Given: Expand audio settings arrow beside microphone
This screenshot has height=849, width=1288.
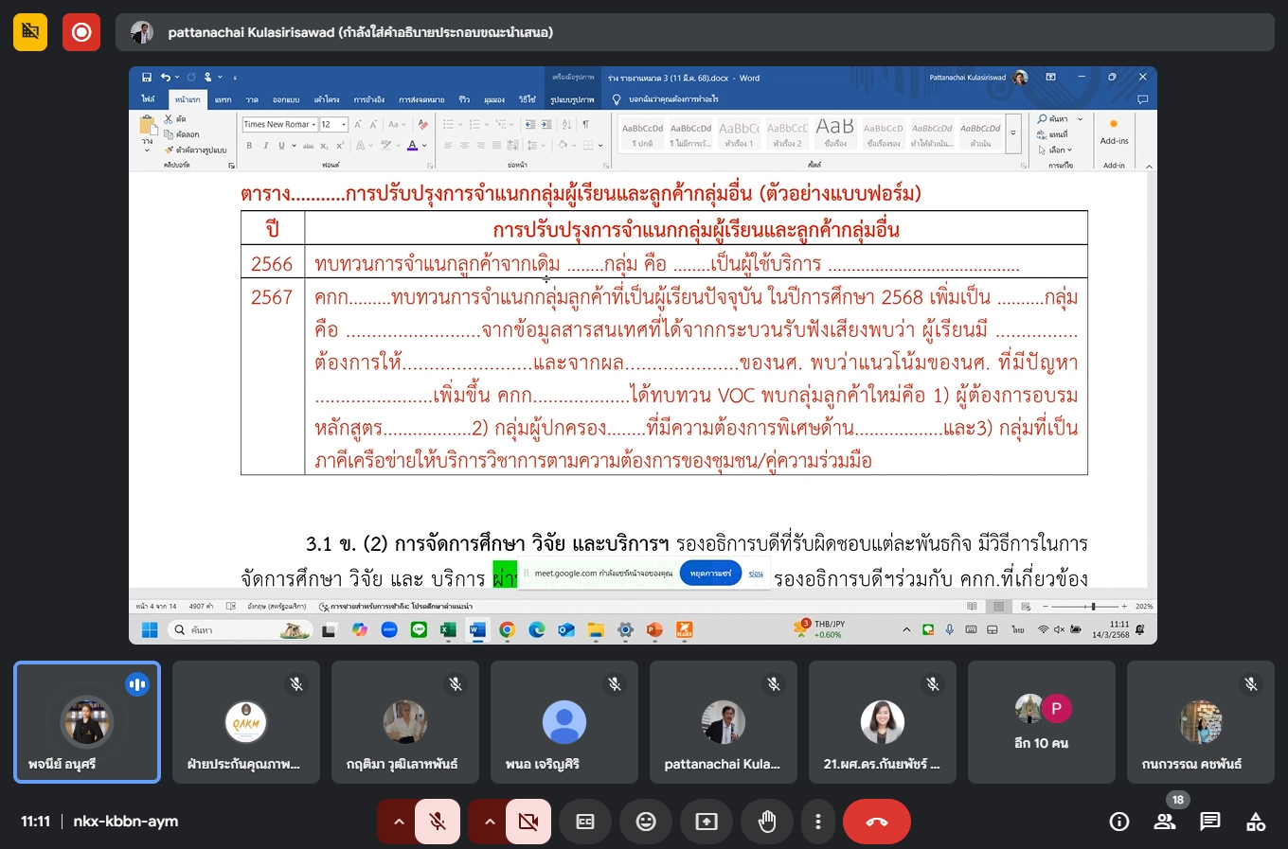Looking at the screenshot, I should click(399, 822).
